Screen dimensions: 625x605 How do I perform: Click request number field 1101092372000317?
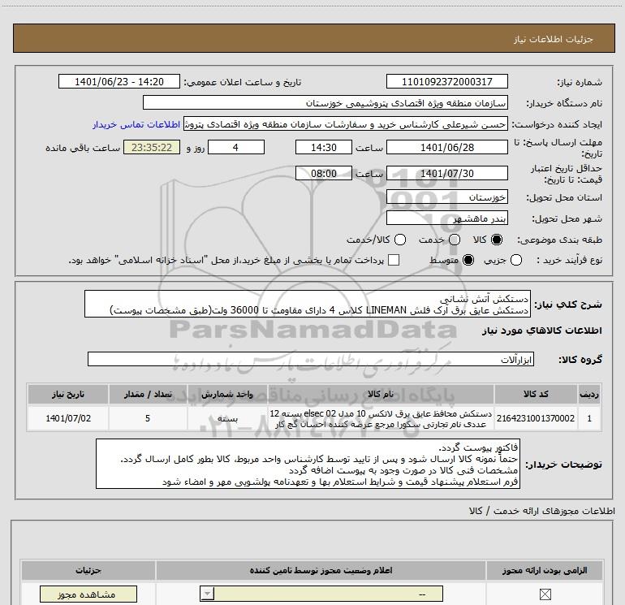pos(446,82)
